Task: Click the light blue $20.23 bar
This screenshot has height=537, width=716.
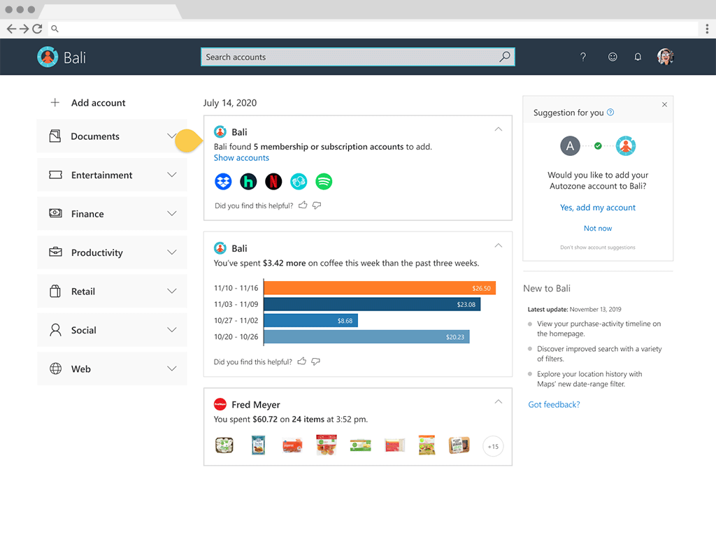Action: 366,337
